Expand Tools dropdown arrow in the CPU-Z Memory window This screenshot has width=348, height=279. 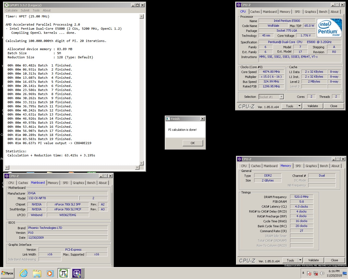tap(300, 260)
